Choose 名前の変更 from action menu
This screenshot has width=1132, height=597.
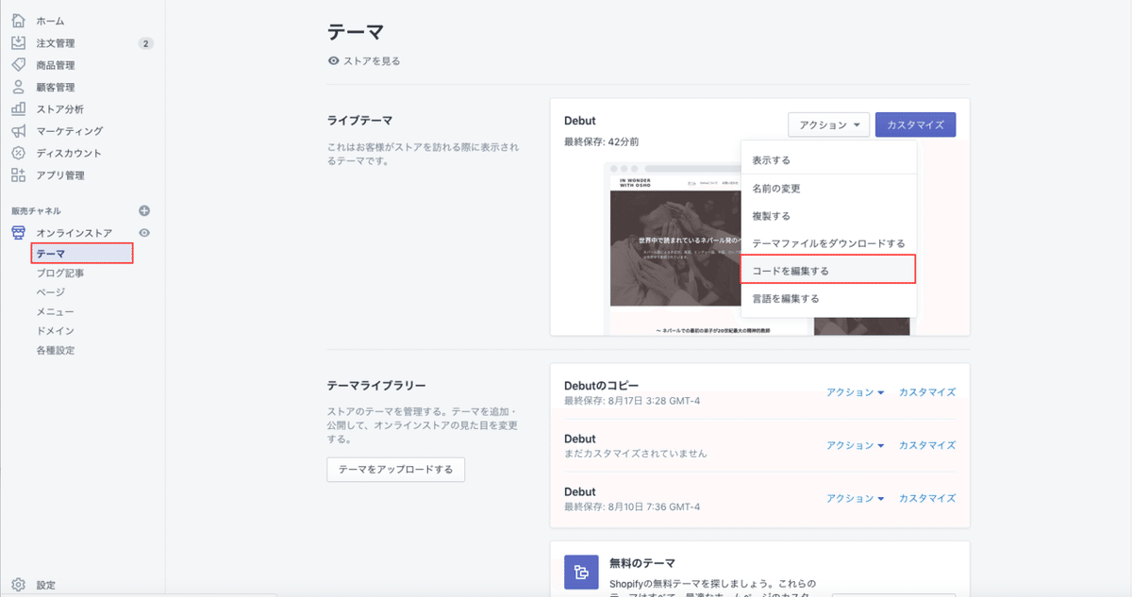[x=828, y=189]
